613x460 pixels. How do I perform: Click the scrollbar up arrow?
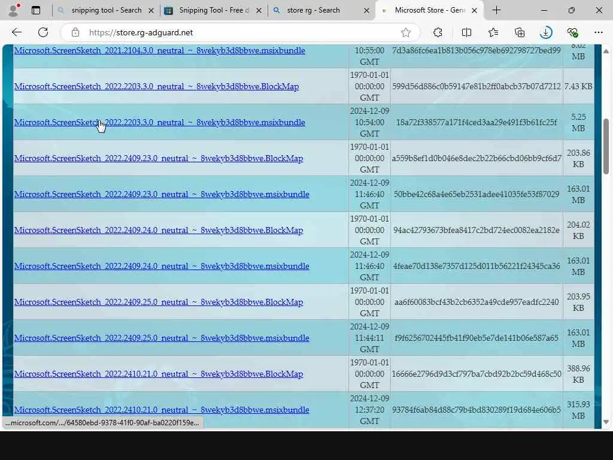tap(606, 52)
